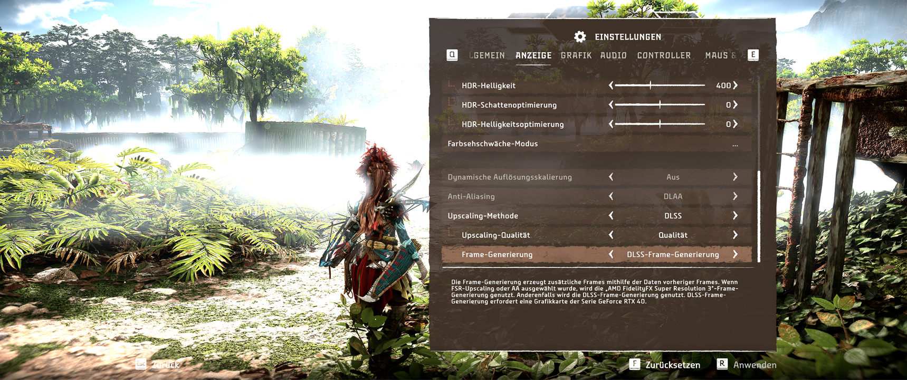Click the Esc key icon next to Zurück
The width and height of the screenshot is (907, 380).
(141, 364)
